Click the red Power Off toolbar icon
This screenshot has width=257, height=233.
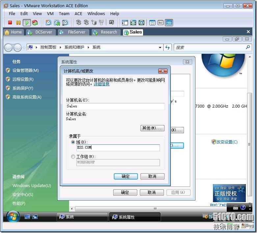click(x=10, y=23)
